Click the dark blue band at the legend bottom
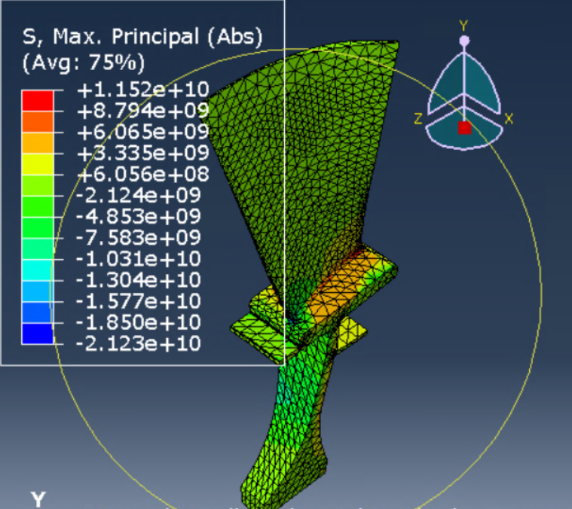The width and height of the screenshot is (572, 509). click(38, 334)
